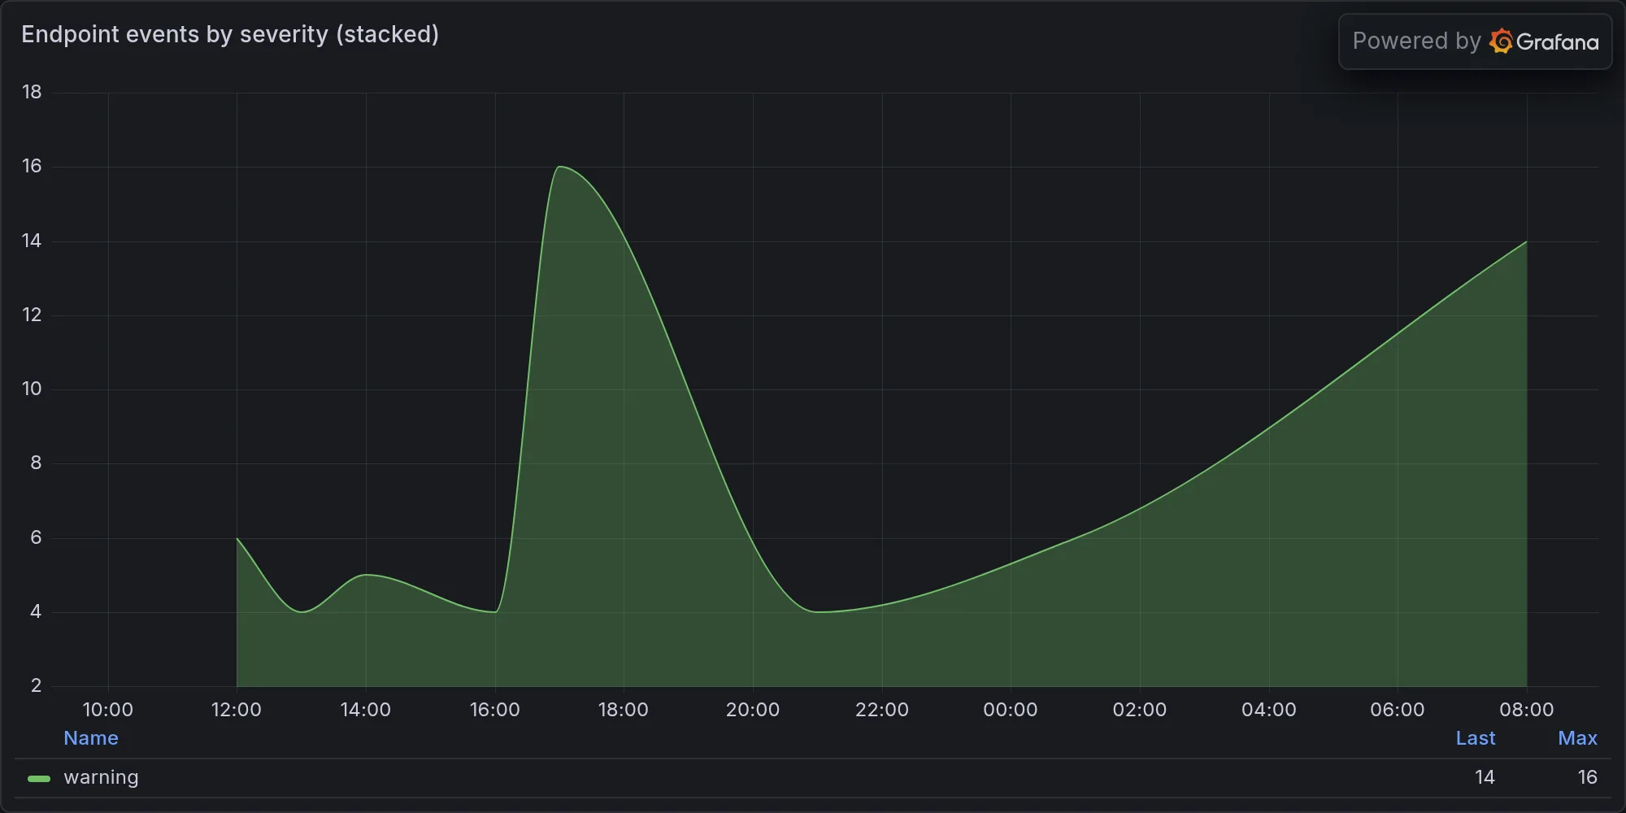Click the 08:00 time axis label
Viewport: 1626px width, 813px height.
[1527, 710]
